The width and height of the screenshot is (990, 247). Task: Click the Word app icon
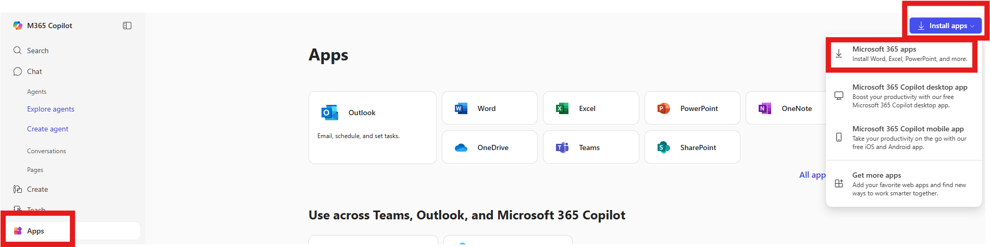tap(461, 108)
